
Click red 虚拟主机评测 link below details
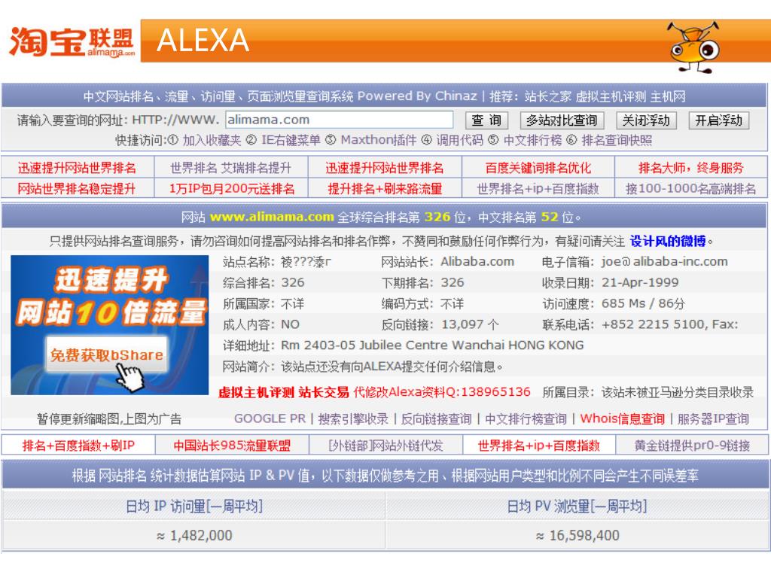256,392
